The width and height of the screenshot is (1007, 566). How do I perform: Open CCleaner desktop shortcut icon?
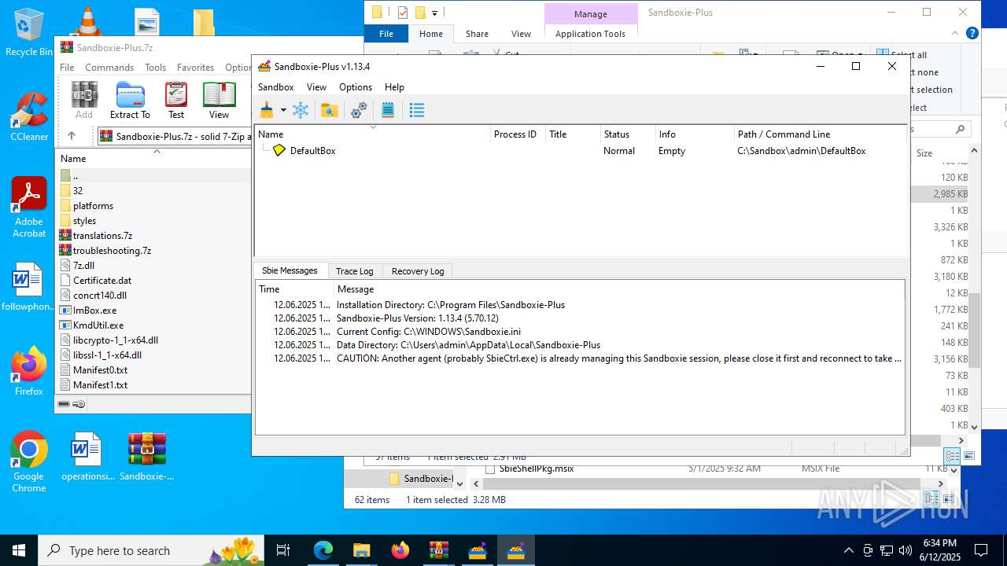[29, 118]
